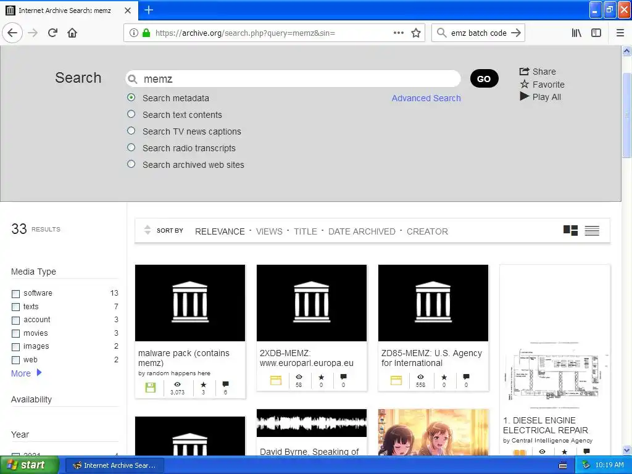632x474 pixels.
Task: Select Search text contents radio option
Action: pos(131,114)
